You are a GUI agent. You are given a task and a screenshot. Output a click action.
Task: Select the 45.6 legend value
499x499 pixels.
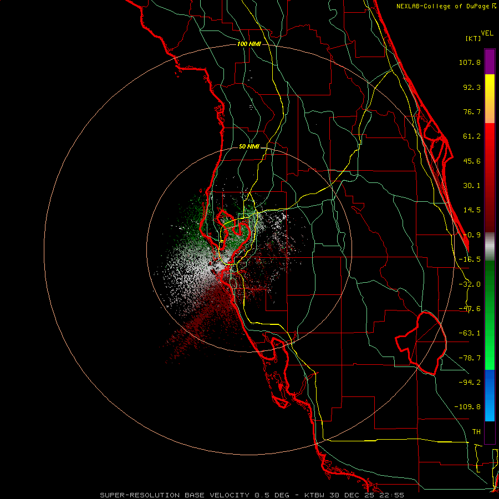[472, 161]
